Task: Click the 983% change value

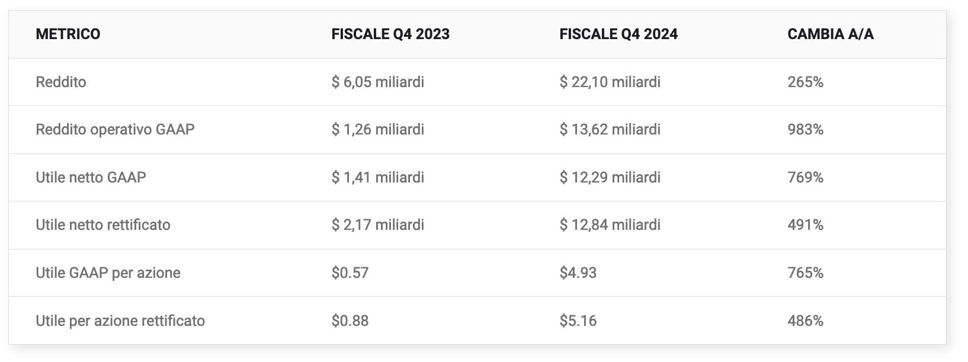Action: click(x=806, y=130)
